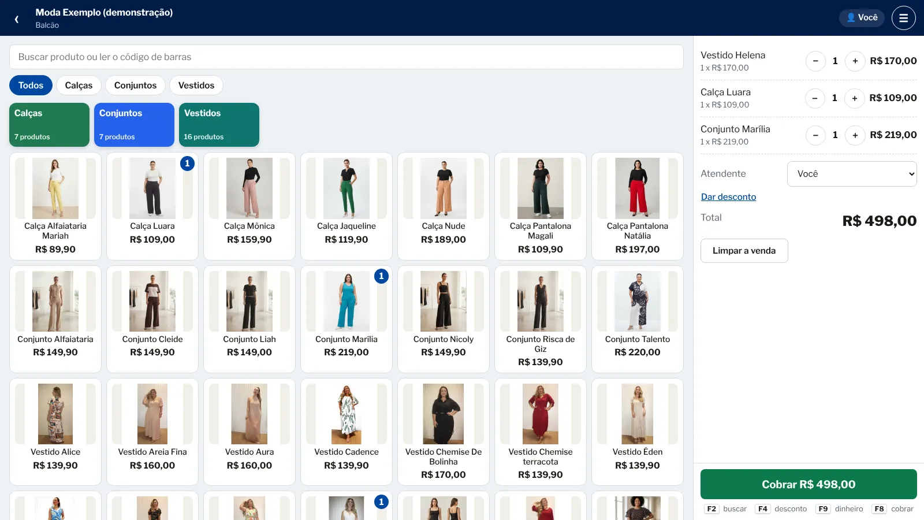Viewport: 924px width, 520px height.
Task: Clear the sale with Limpar a venda
Action: pyautogui.click(x=744, y=251)
